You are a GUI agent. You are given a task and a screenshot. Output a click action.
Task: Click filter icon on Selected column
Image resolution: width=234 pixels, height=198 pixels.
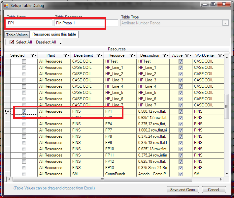pos(32,55)
